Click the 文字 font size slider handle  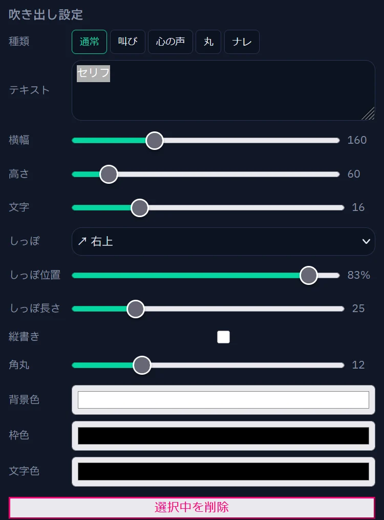(139, 208)
